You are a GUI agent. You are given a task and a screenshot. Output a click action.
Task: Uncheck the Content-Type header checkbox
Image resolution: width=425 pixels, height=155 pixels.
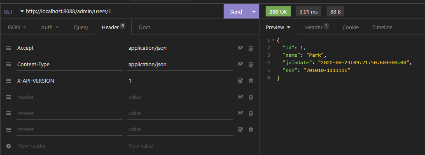point(241,65)
